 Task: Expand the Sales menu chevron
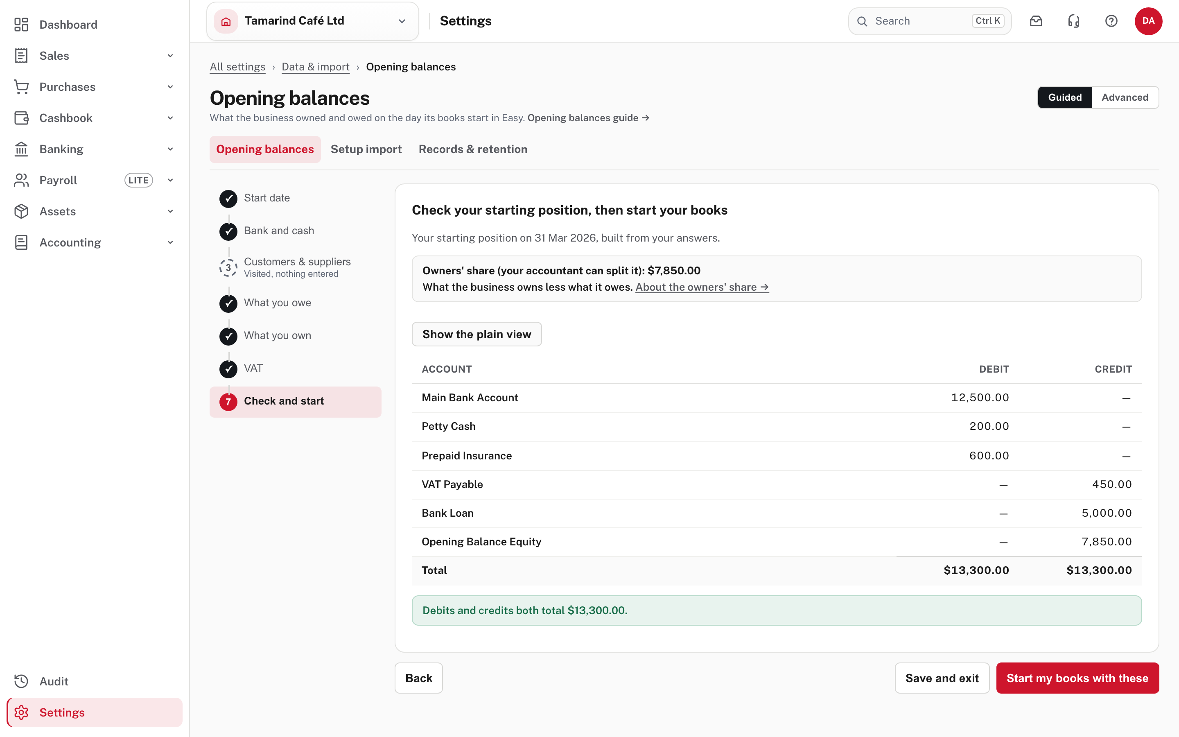(170, 56)
